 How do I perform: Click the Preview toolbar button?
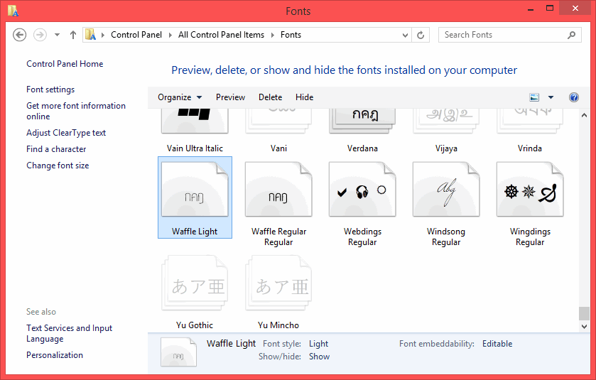point(230,97)
